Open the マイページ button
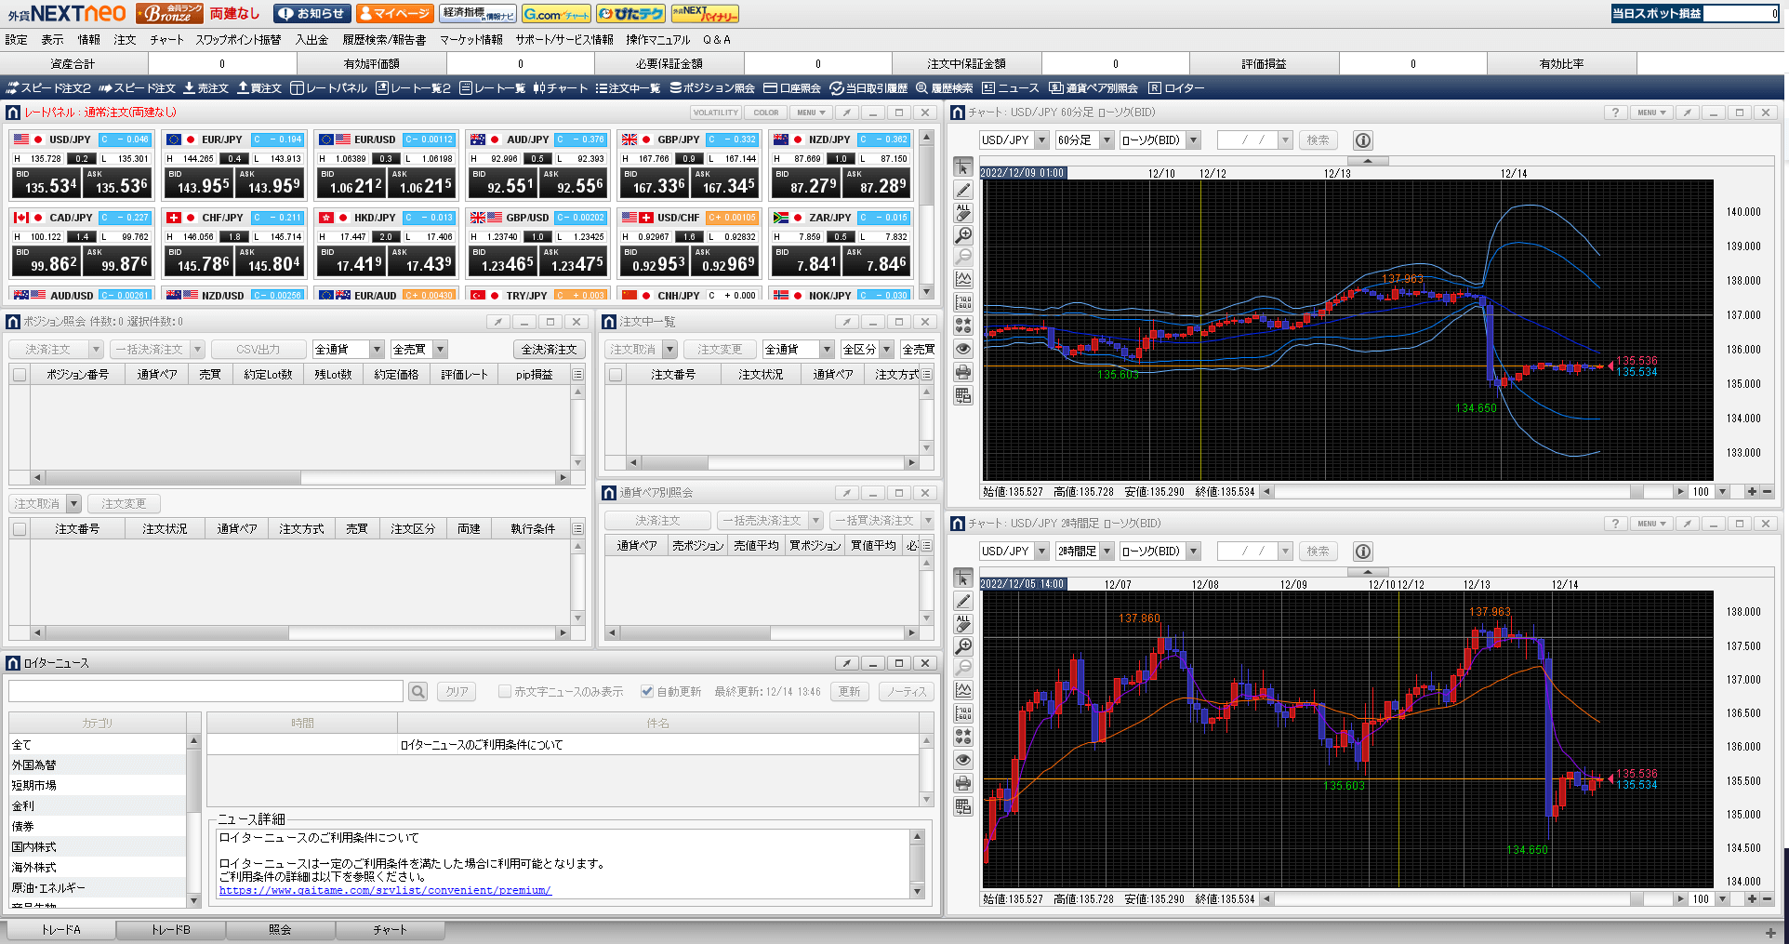This screenshot has height=944, width=1789. click(x=394, y=14)
